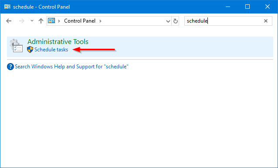The height and width of the screenshot is (168, 278).
Task: Close the Control Panel window
Action: [268, 7]
